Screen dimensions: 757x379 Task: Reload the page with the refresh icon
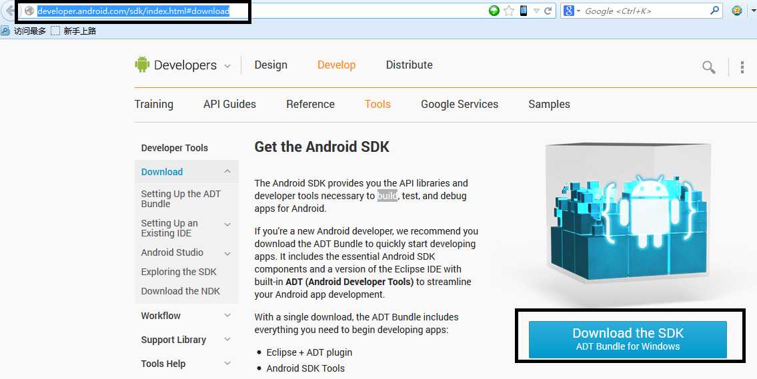click(548, 11)
